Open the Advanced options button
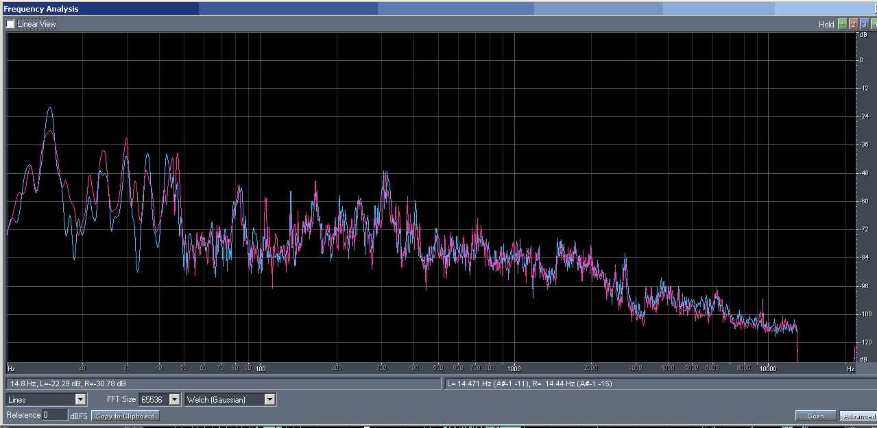Viewport: 877px width, 428px height. pos(858,416)
